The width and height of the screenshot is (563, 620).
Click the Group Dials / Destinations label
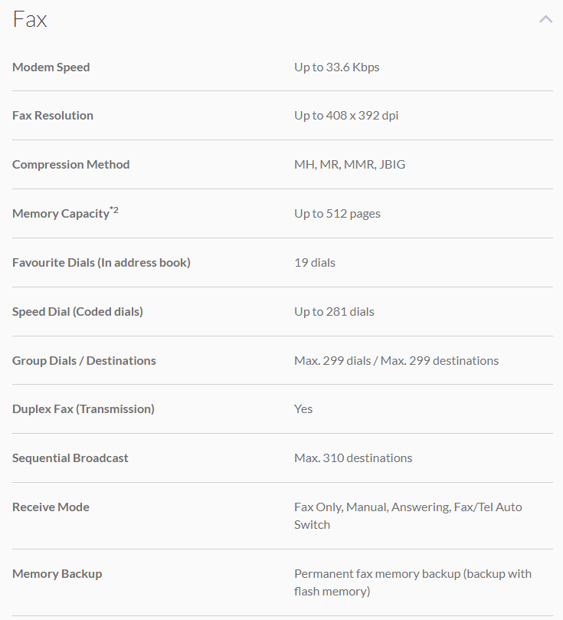[x=83, y=360]
